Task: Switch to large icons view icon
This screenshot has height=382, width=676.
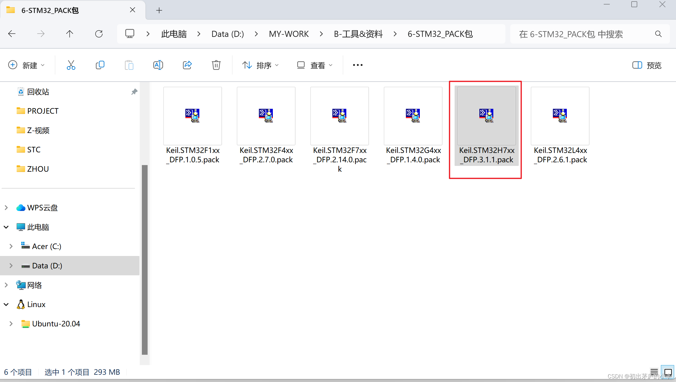Action: pos(668,371)
